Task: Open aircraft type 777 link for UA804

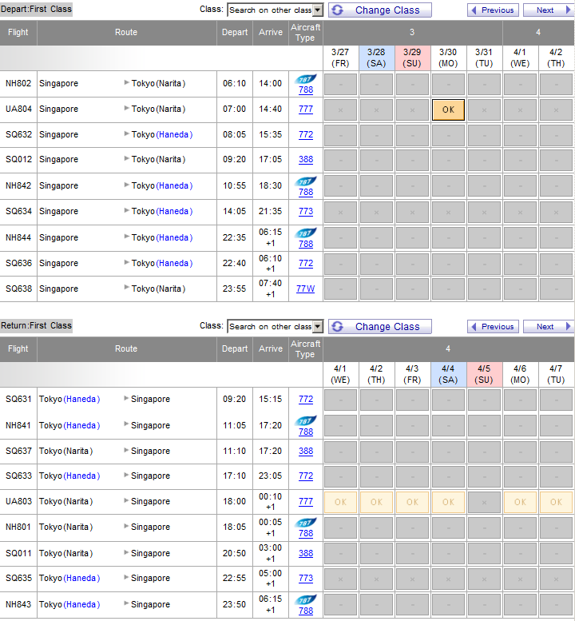Action: click(x=306, y=109)
